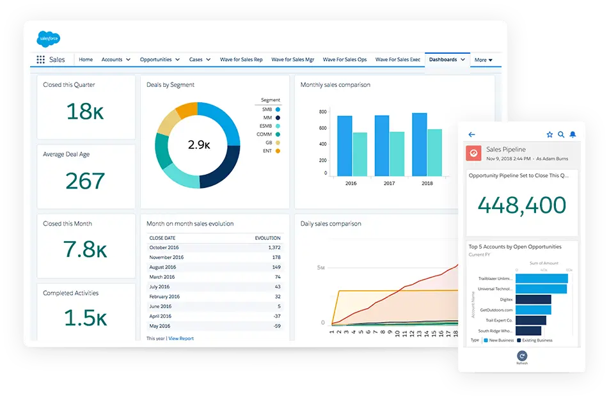Click the Salesforce cloud logo

(48, 39)
